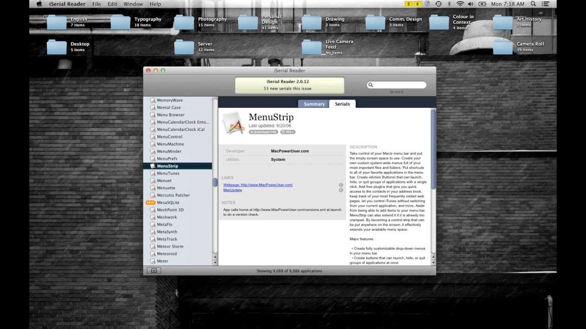Select Meteor Storm in the list
The height and width of the screenshot is (329, 586).
click(178, 246)
